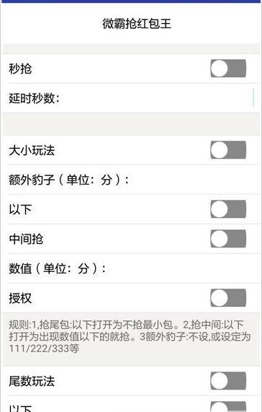Enable the 尾数玩法 toggle switch
Screen dimensions: 262x412
[228, 381]
